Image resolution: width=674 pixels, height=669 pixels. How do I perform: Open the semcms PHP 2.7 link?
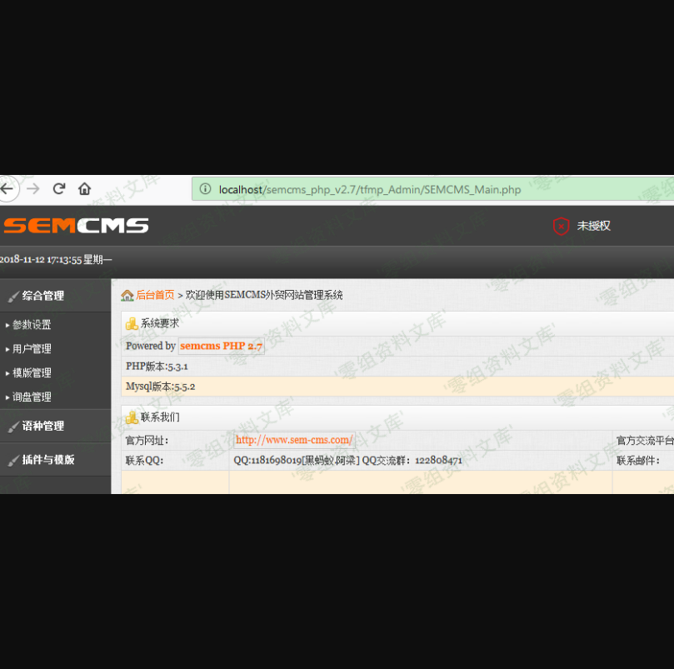pyautogui.click(x=221, y=346)
